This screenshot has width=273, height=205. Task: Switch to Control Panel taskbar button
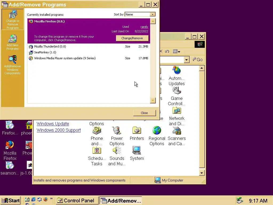point(77,200)
